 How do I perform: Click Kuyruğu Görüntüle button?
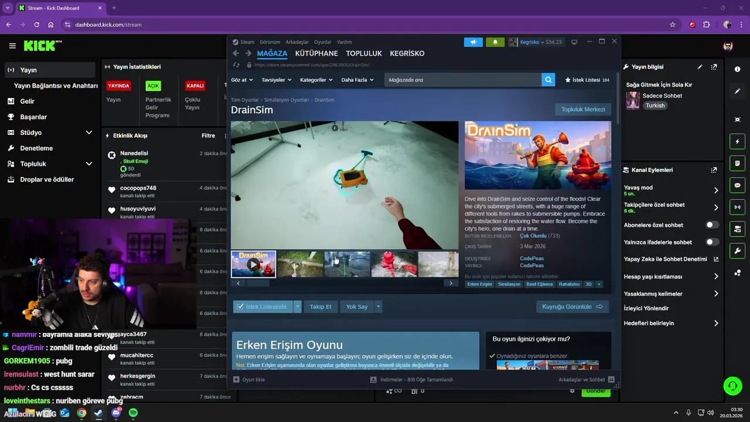[572, 307]
